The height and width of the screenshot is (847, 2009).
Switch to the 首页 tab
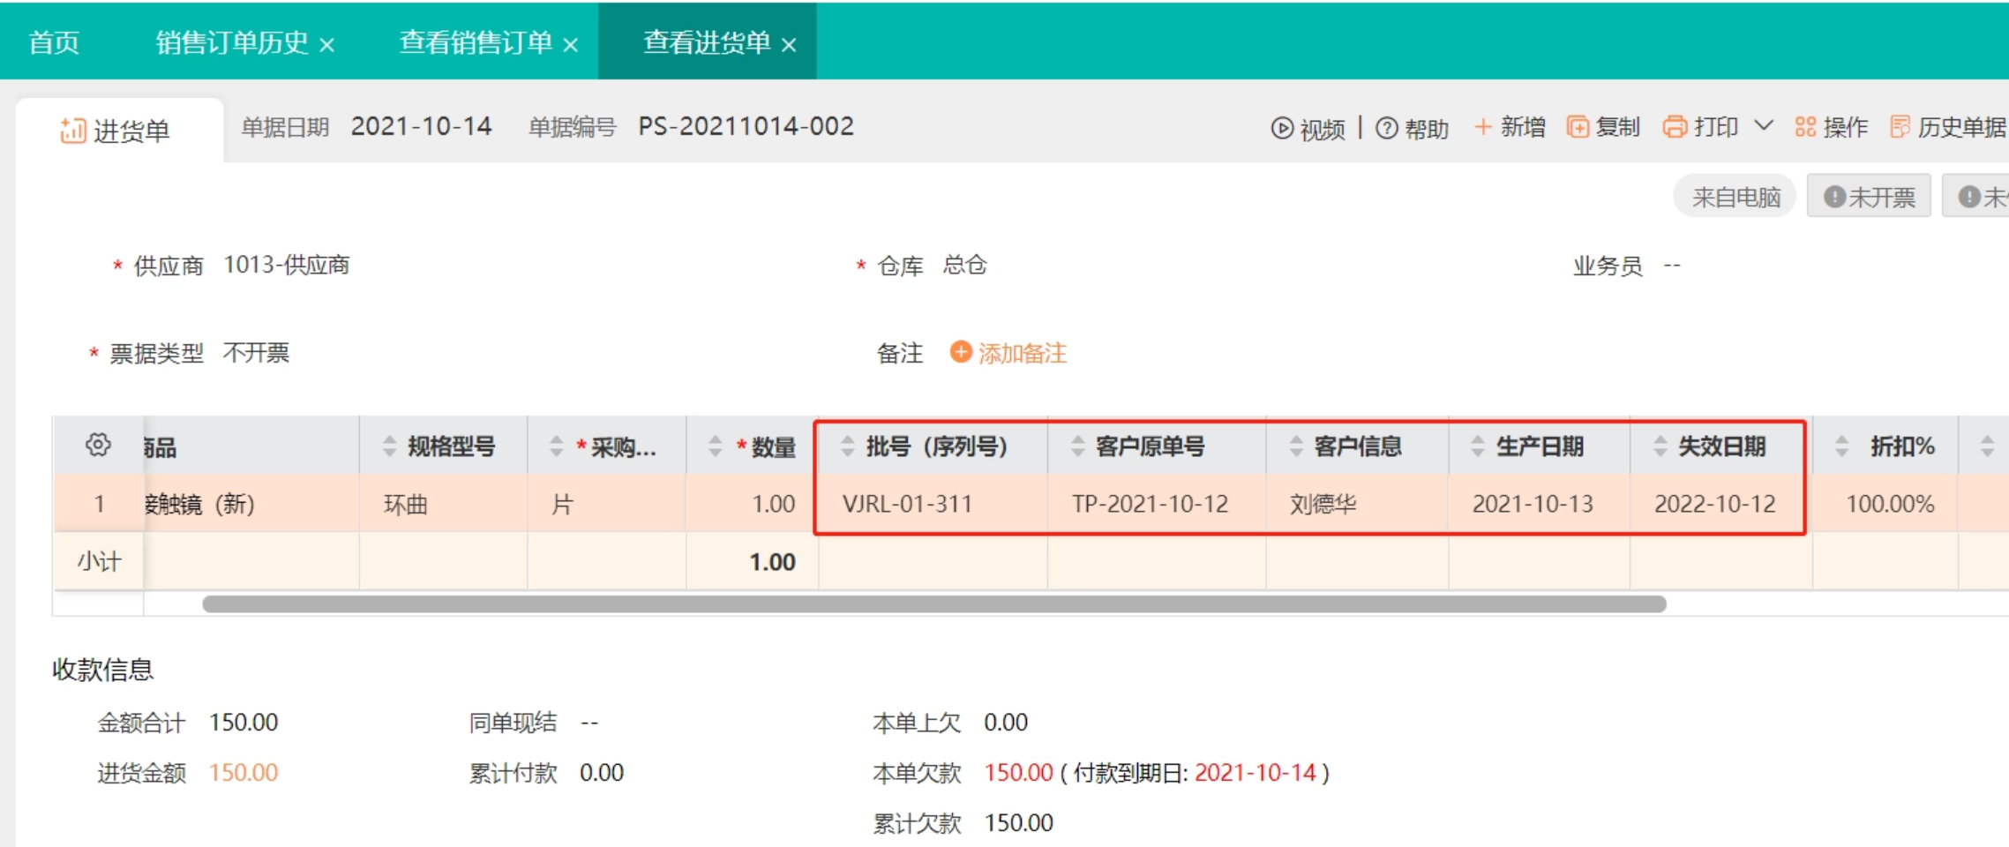[54, 41]
